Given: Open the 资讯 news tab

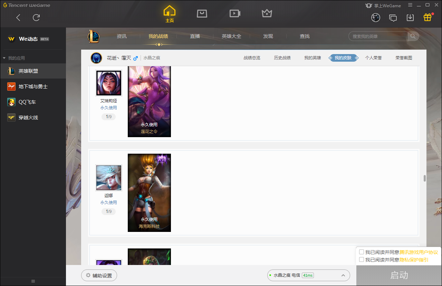Looking at the screenshot, I should 122,36.
